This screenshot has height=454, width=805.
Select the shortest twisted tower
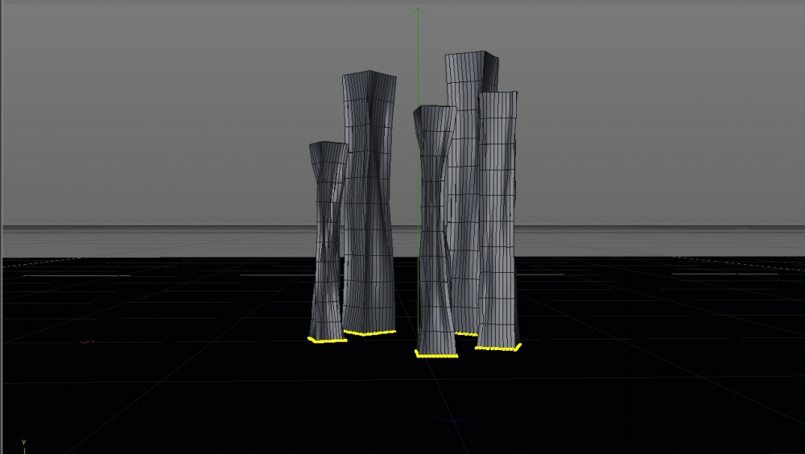coord(327,241)
